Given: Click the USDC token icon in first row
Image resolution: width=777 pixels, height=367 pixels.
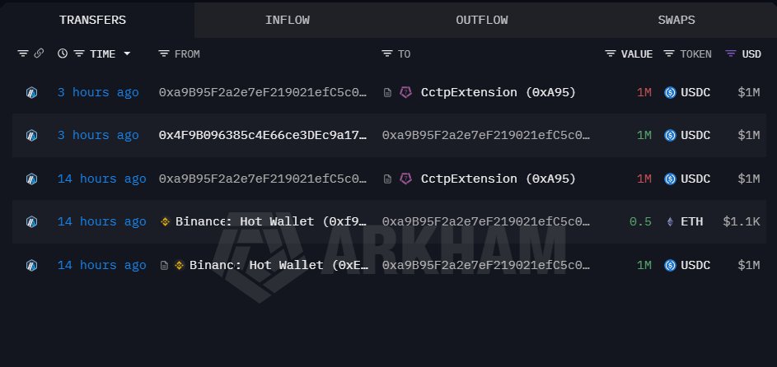Looking at the screenshot, I should click(x=670, y=93).
